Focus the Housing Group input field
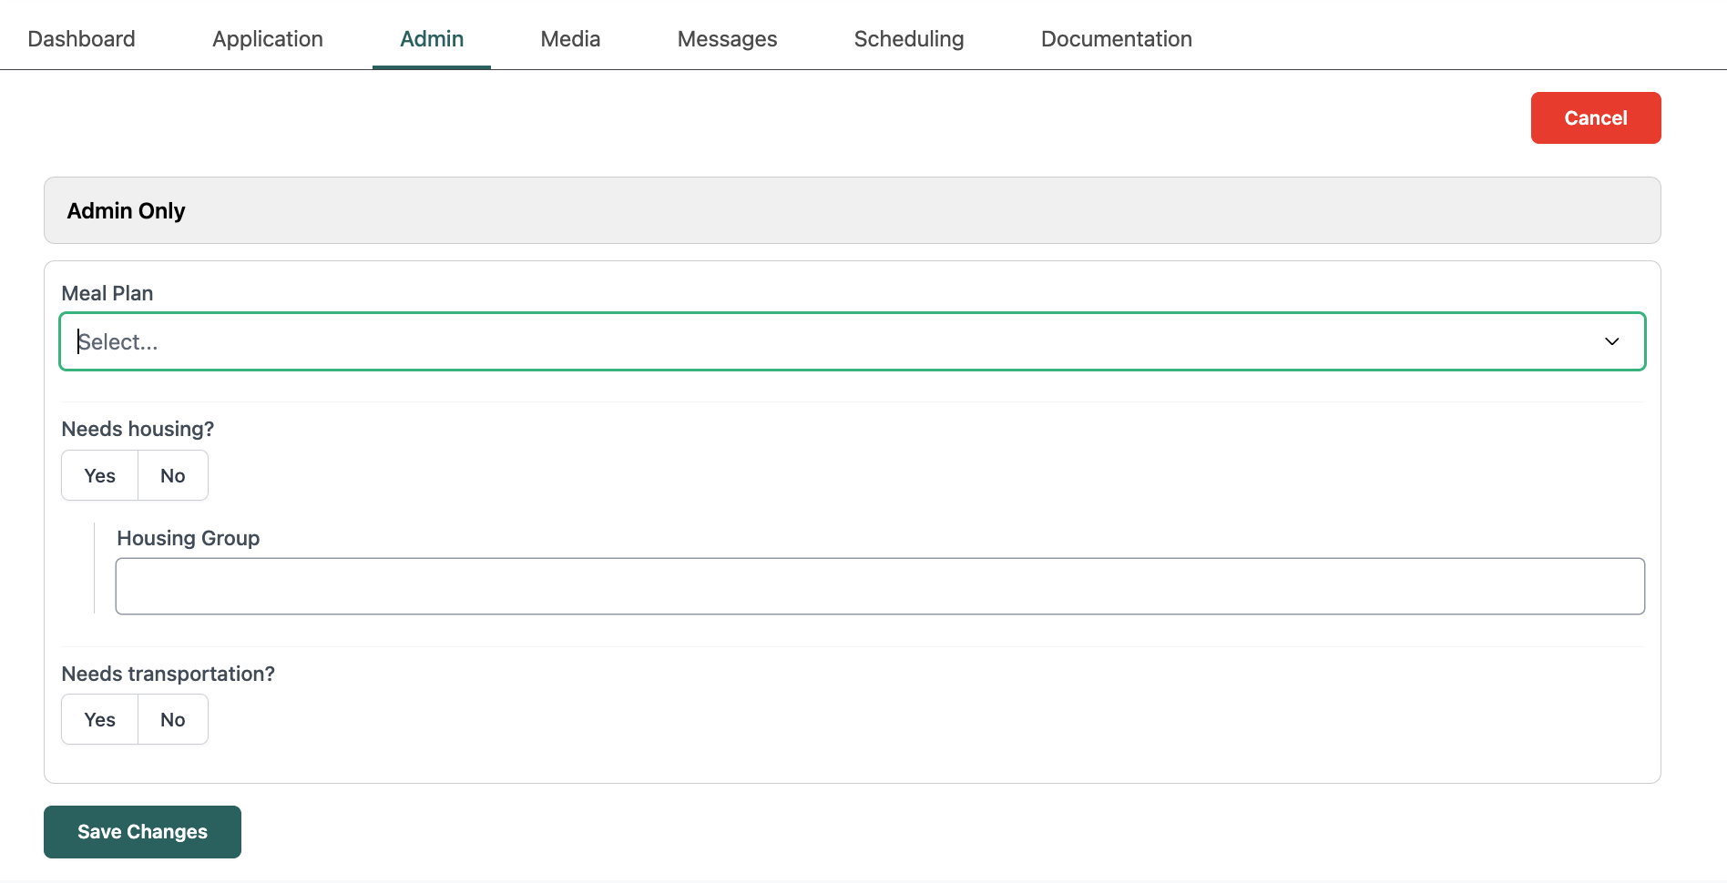This screenshot has height=883, width=1727. [880, 586]
